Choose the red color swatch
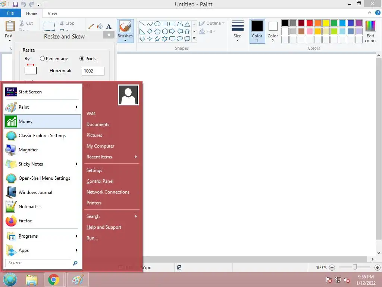The width and height of the screenshot is (382, 287). pyautogui.click(x=309, y=23)
